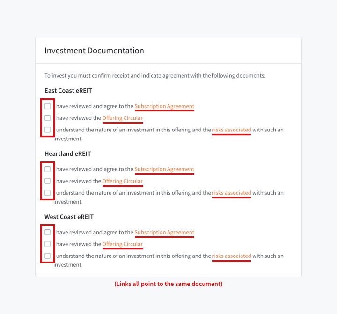Click West Coast eREIT risks associated link
Image resolution: width=337 pixels, height=314 pixels.
pos(231,256)
